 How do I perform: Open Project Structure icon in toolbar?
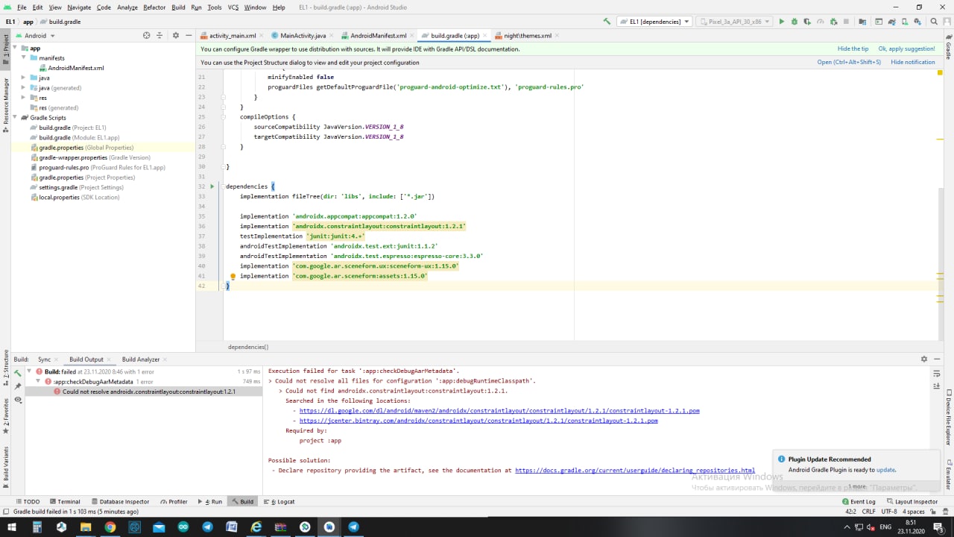click(862, 22)
